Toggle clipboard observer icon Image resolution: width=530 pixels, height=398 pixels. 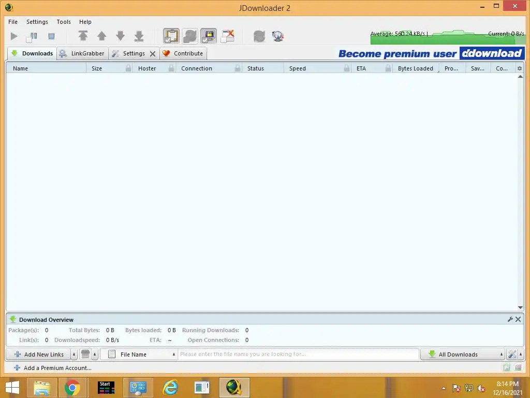171,36
